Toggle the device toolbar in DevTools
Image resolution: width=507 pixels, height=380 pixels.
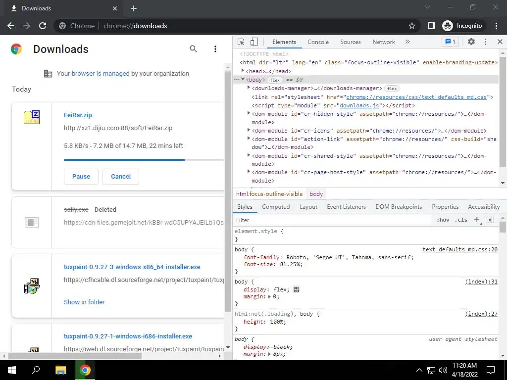tap(254, 42)
